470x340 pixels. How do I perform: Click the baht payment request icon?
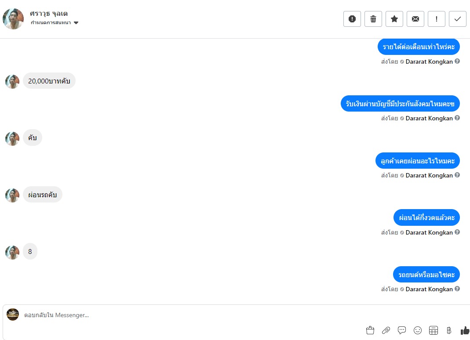(x=449, y=330)
